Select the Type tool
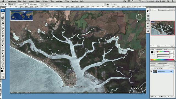 click(3, 51)
